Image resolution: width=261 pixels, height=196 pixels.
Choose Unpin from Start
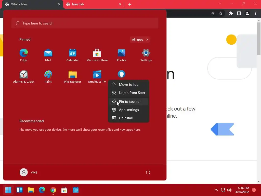tap(128, 93)
